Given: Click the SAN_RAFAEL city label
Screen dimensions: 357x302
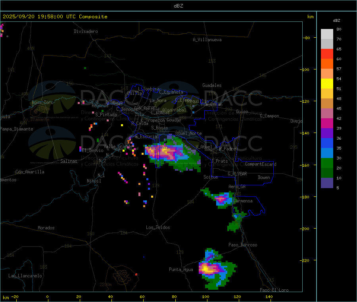Looking at the screenshot, I should point(146,108).
